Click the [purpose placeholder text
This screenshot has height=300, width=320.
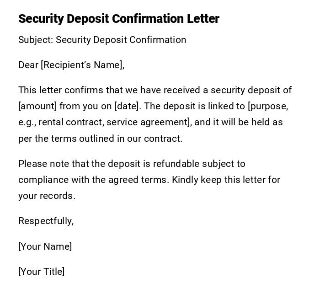[x=267, y=106]
